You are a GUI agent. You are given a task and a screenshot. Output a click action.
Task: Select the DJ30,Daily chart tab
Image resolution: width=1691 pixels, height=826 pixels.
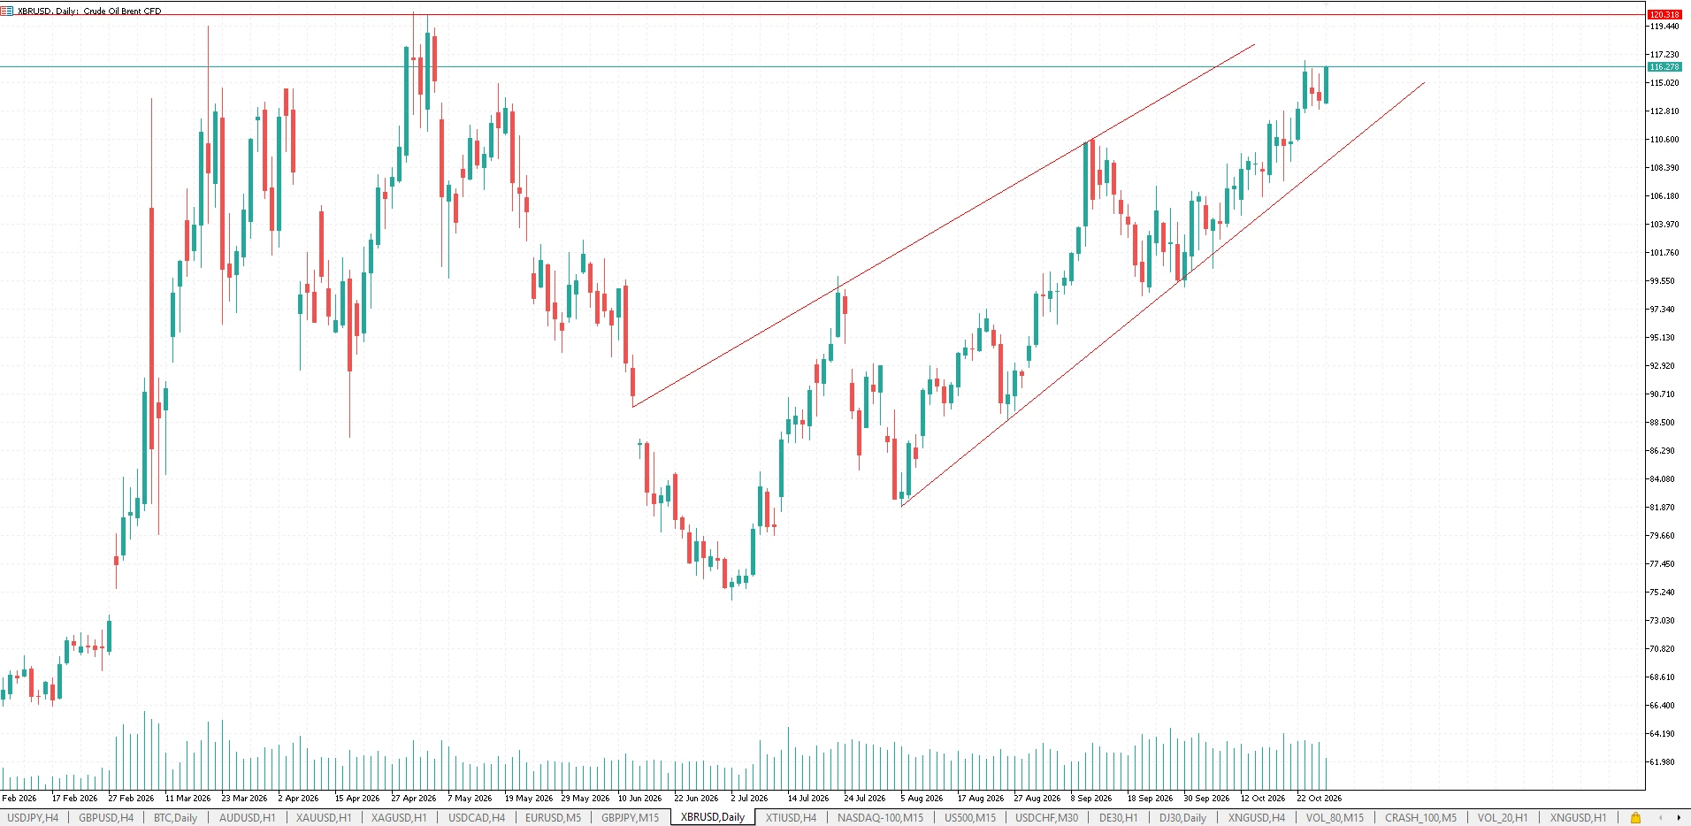pos(1182,818)
